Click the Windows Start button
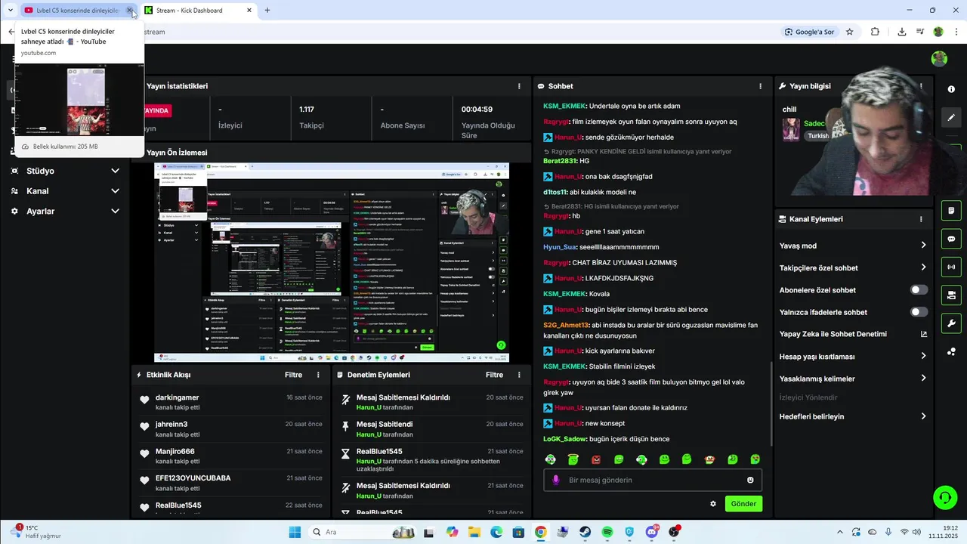This screenshot has width=967, height=544. 295,532
